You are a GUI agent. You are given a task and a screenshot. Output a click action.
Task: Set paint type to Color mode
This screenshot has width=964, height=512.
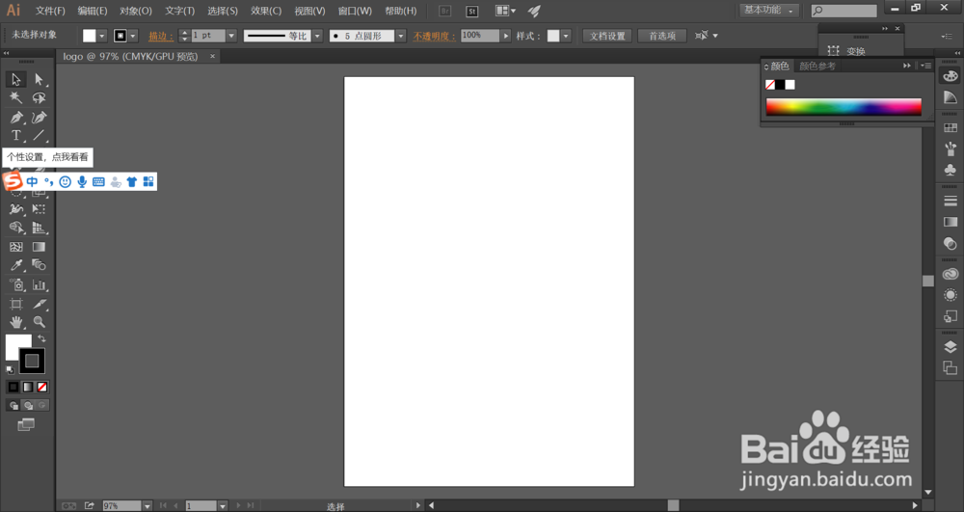point(13,387)
